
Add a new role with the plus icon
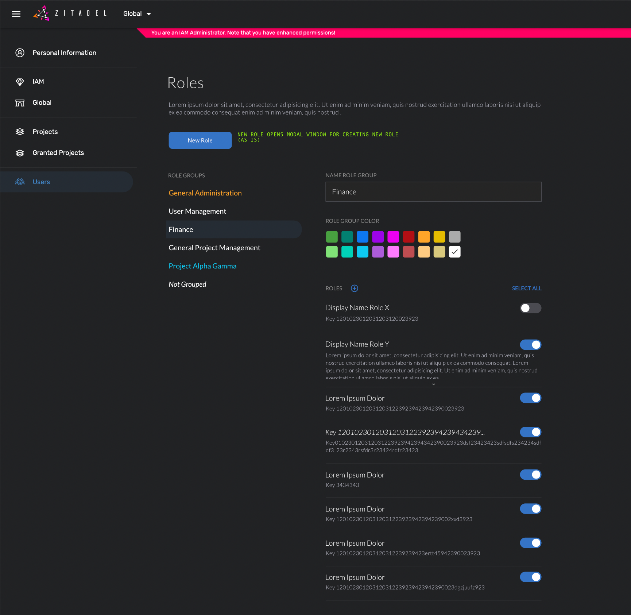[354, 288]
